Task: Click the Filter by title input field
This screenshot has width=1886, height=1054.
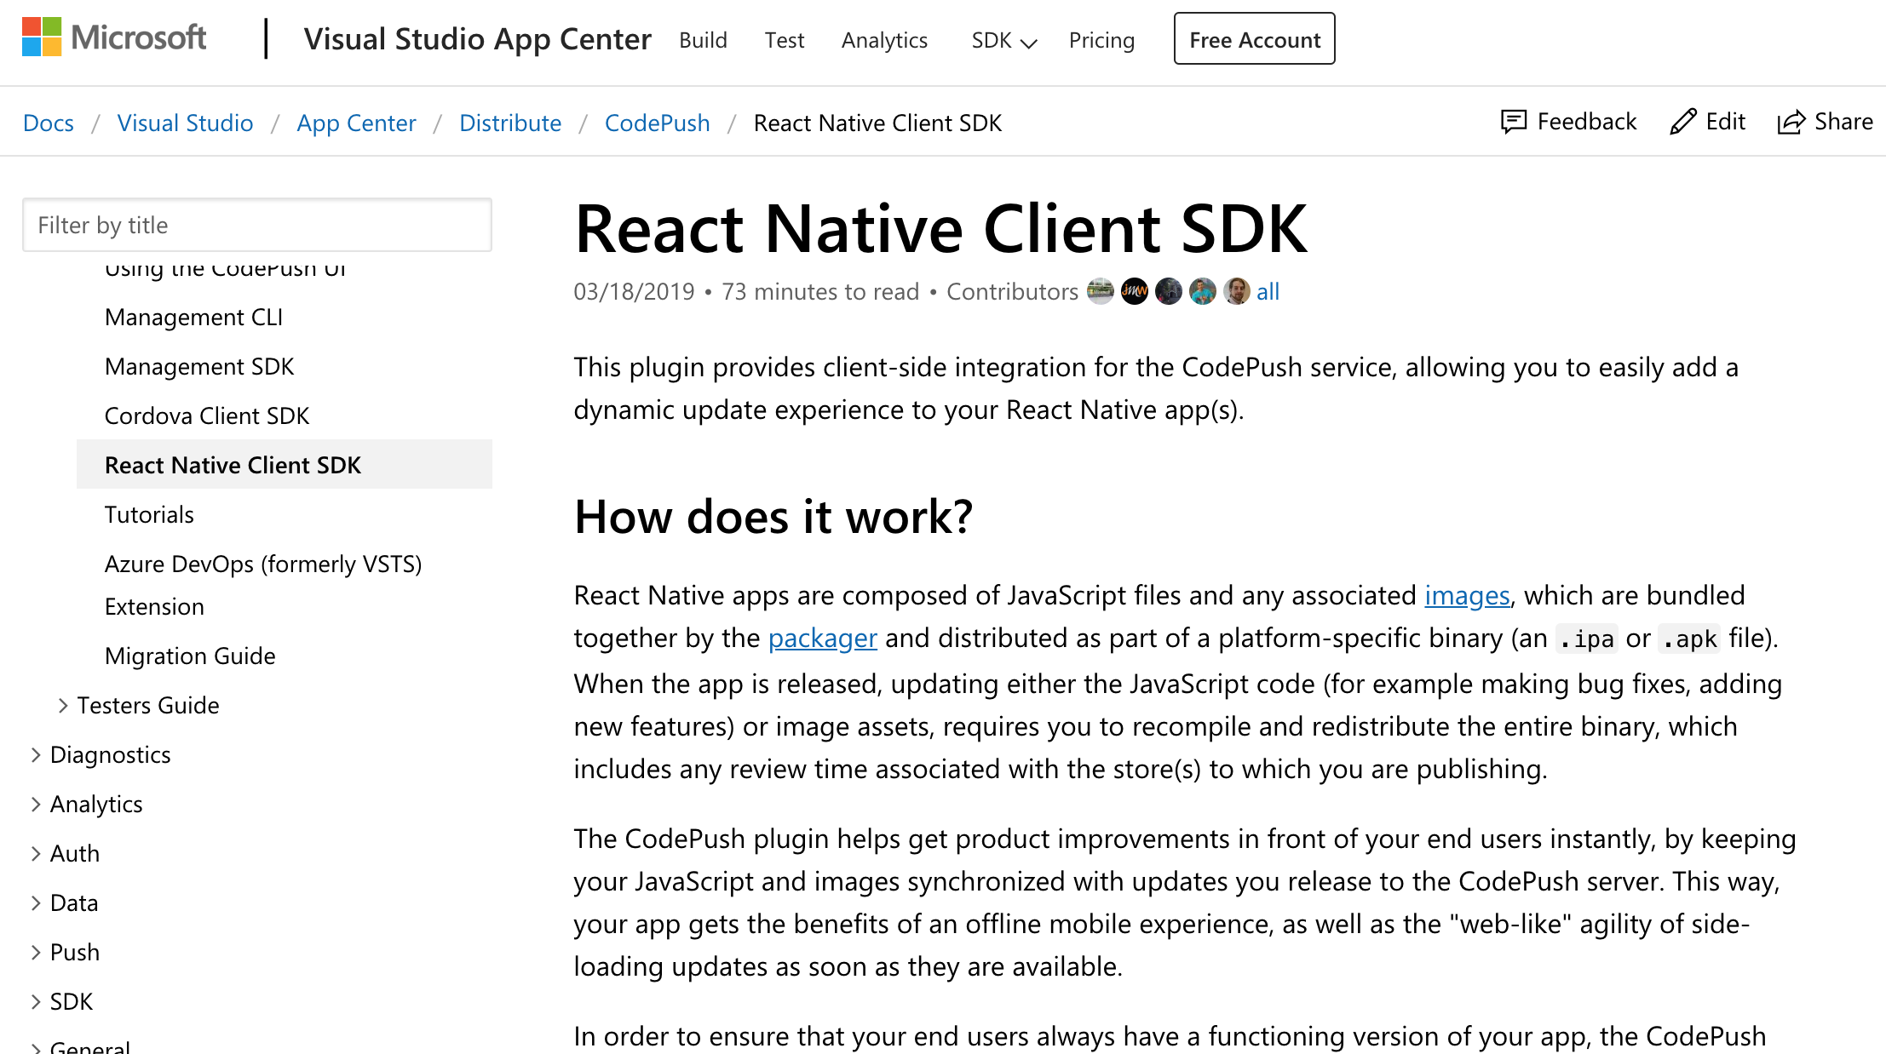Action: coord(257,225)
